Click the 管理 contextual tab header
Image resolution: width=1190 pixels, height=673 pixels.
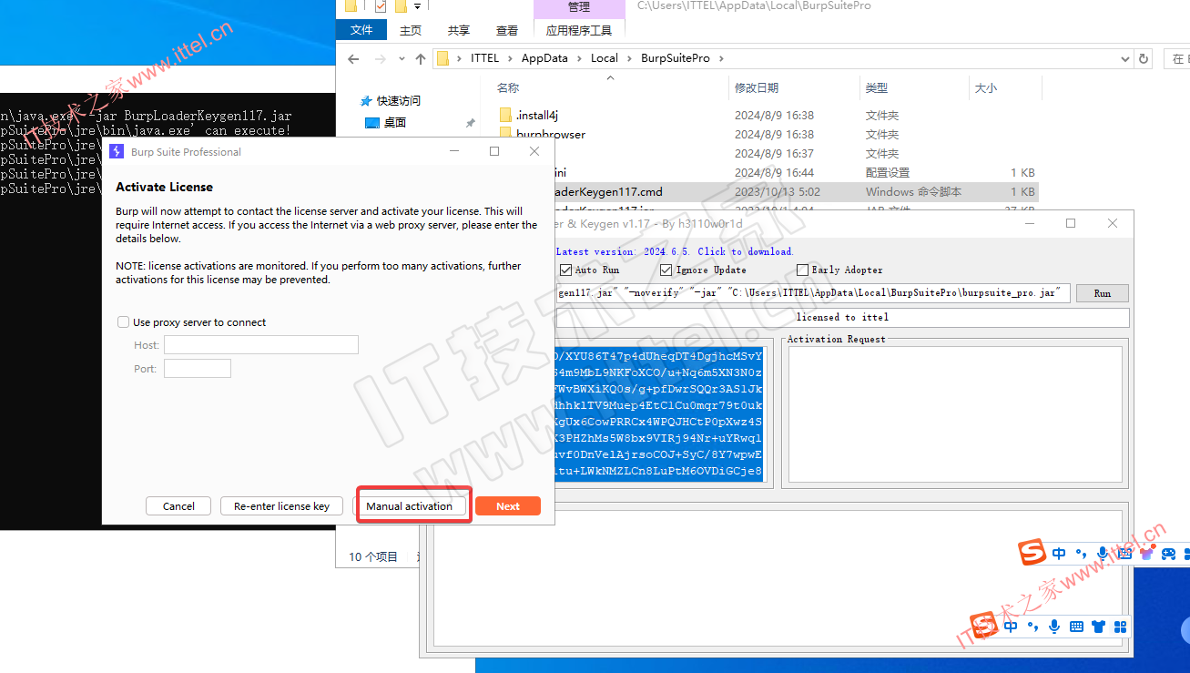click(x=579, y=7)
